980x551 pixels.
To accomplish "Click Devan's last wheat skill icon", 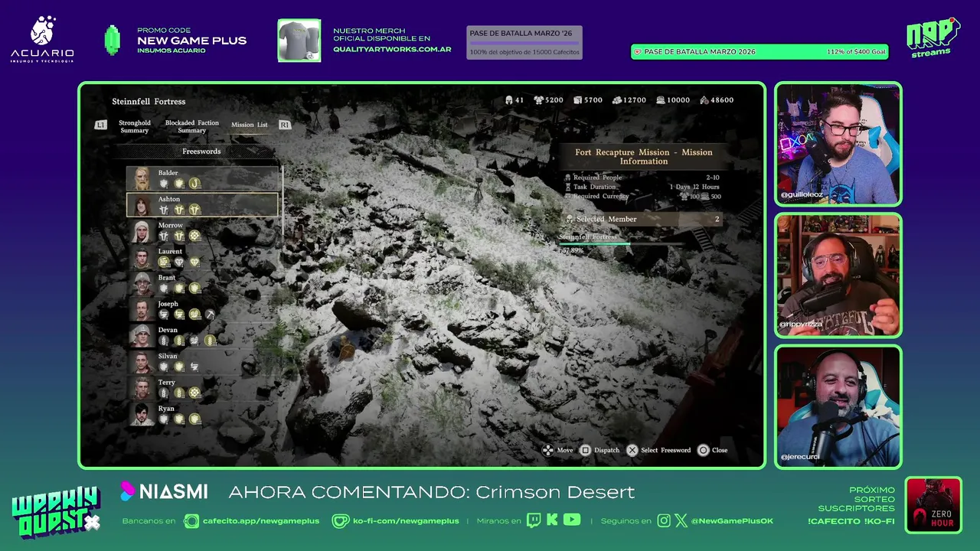I will point(210,341).
